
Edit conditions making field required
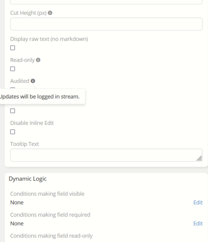click(198, 224)
